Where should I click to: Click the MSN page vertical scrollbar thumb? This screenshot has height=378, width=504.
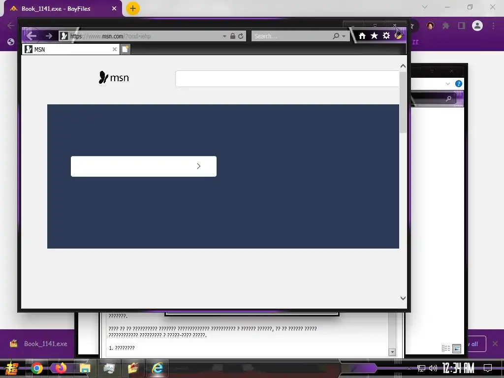[403, 102]
